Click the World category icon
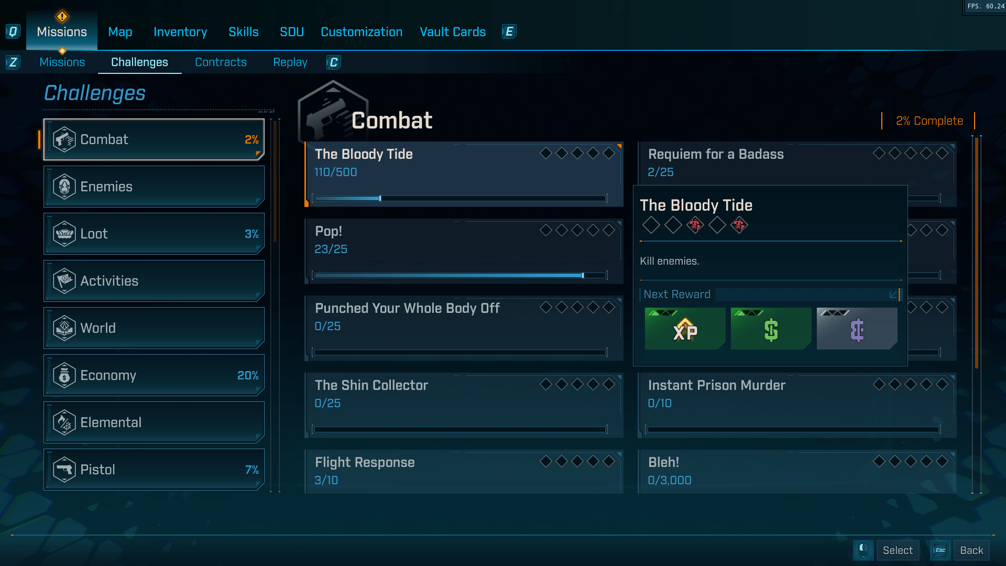This screenshot has width=1006, height=566. click(64, 328)
